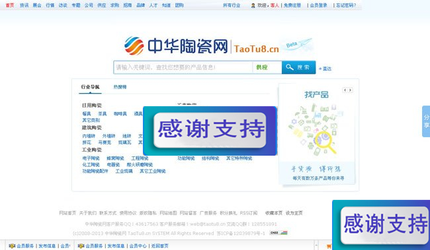
Task: Click the 感谢支持 banner in bottom corner
Action: click(381, 225)
